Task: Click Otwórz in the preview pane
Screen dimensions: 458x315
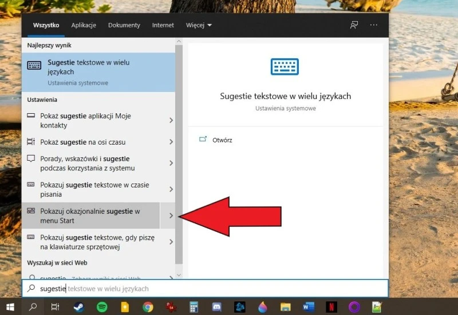Action: coord(222,140)
